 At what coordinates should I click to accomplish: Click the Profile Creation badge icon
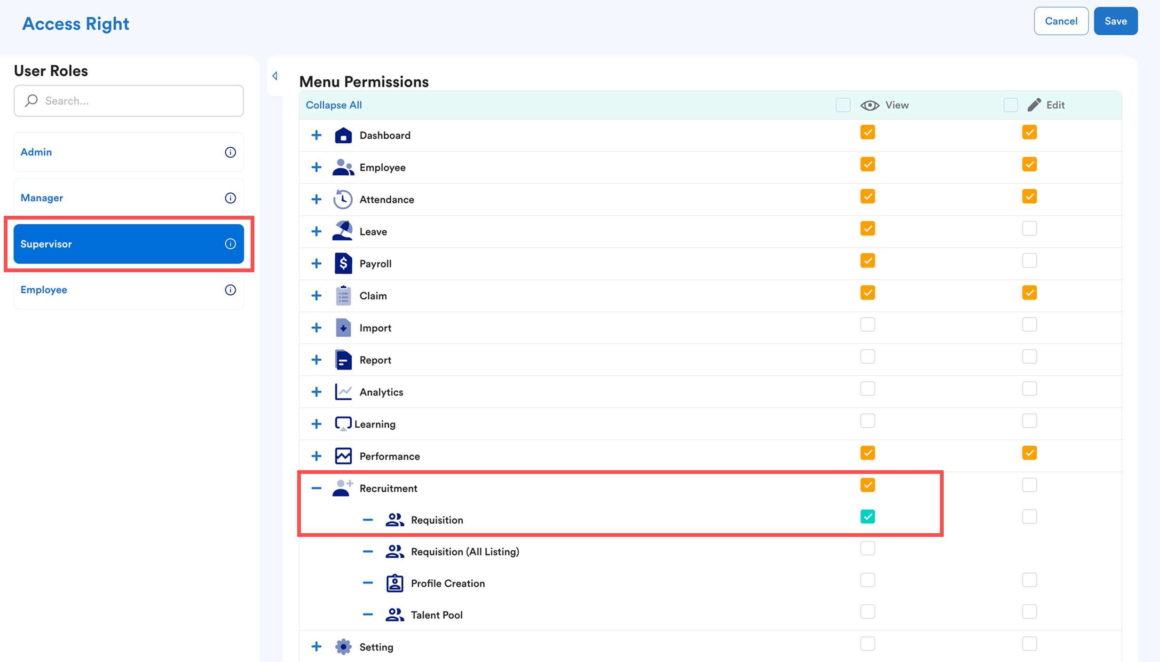click(x=395, y=583)
